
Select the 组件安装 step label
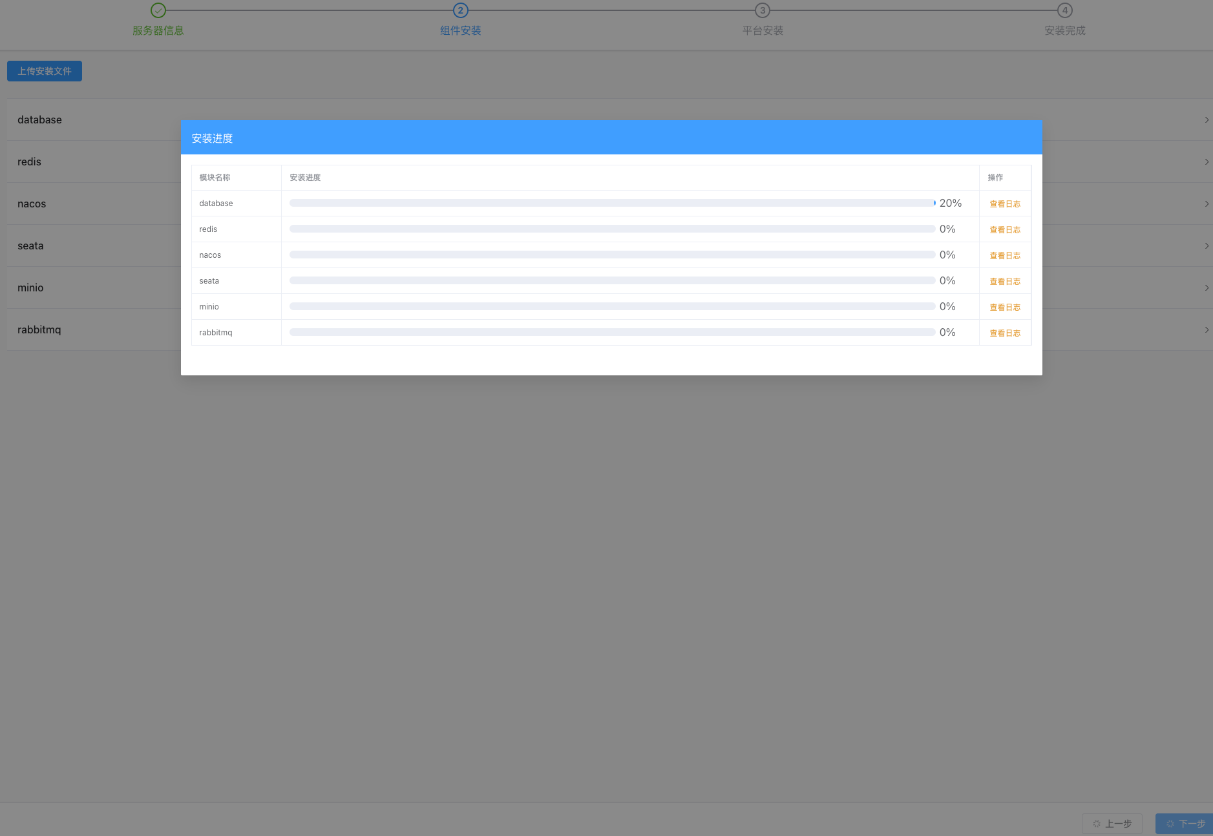460,31
